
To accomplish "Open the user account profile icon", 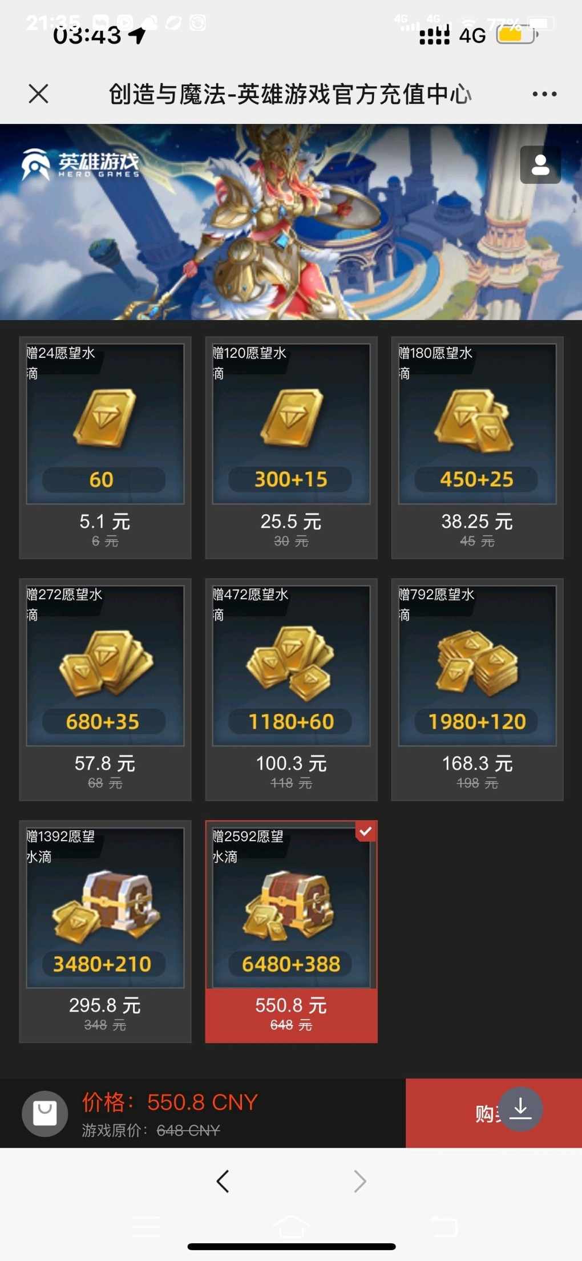I will [x=540, y=165].
